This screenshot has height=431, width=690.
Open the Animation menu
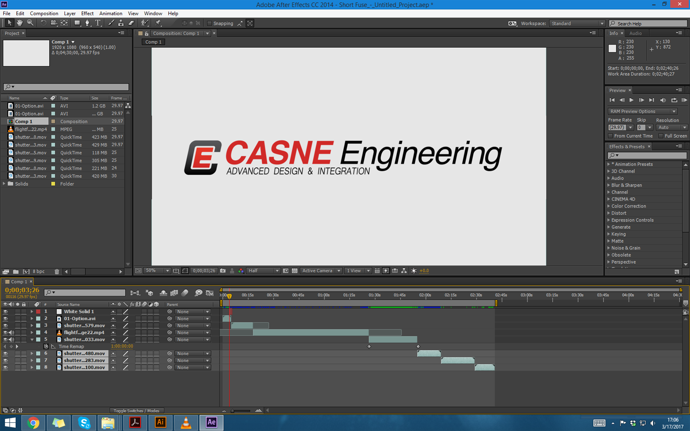click(x=111, y=13)
